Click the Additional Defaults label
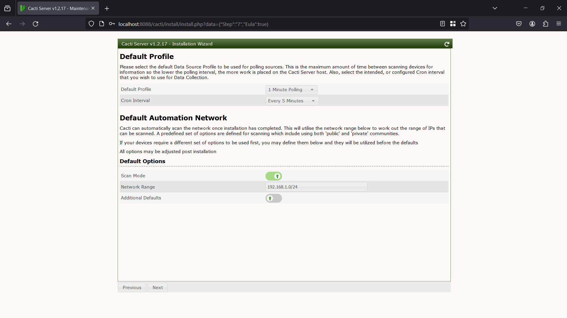 [141, 198]
